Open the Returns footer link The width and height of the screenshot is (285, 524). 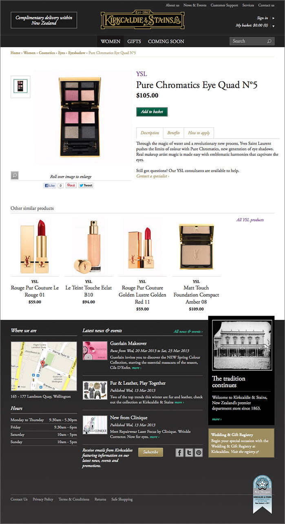click(100, 499)
